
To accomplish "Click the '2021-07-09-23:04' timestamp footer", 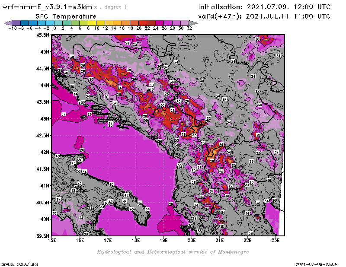I will tap(316, 264).
